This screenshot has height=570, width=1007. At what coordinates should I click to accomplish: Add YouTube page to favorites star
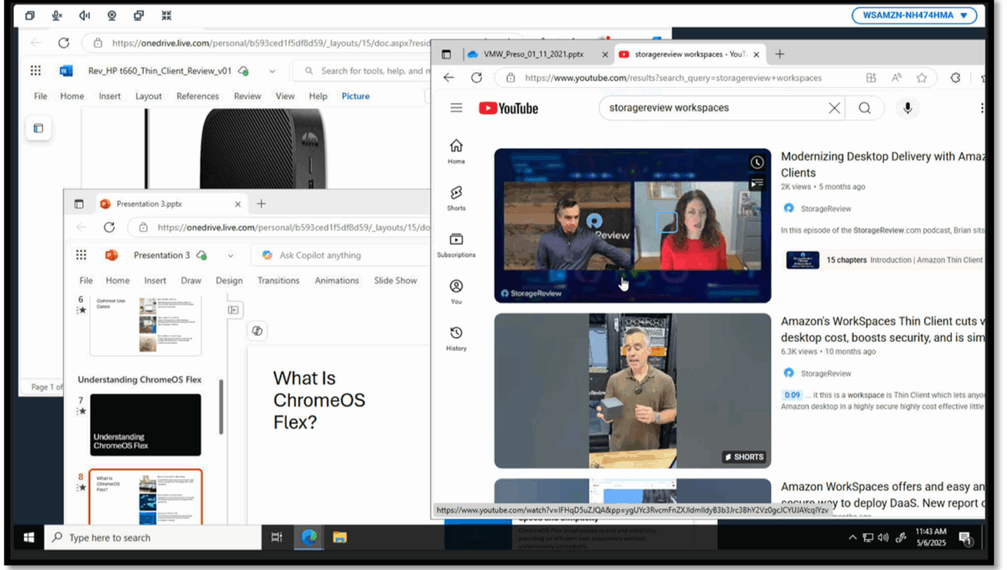tap(922, 77)
